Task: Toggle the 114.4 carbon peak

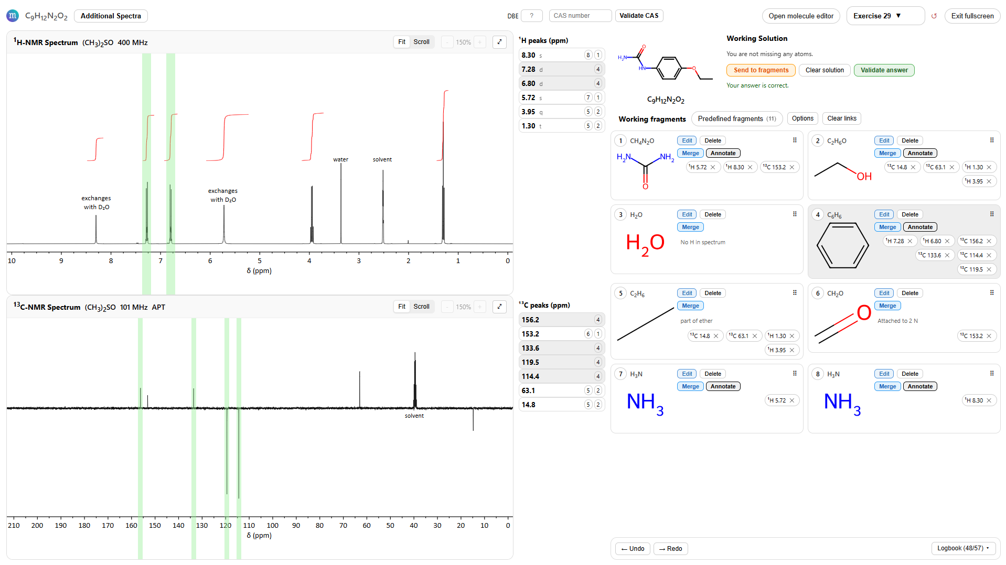Action: (562, 376)
